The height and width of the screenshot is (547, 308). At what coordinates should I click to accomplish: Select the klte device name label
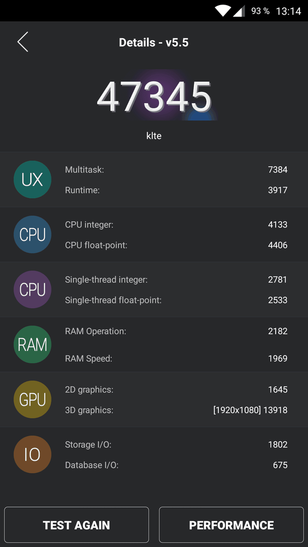pyautogui.click(x=154, y=136)
